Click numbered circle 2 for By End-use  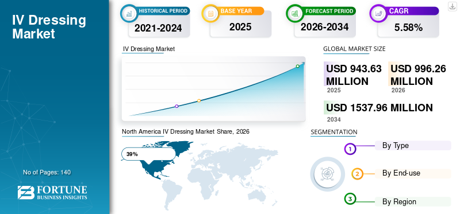click(x=357, y=174)
